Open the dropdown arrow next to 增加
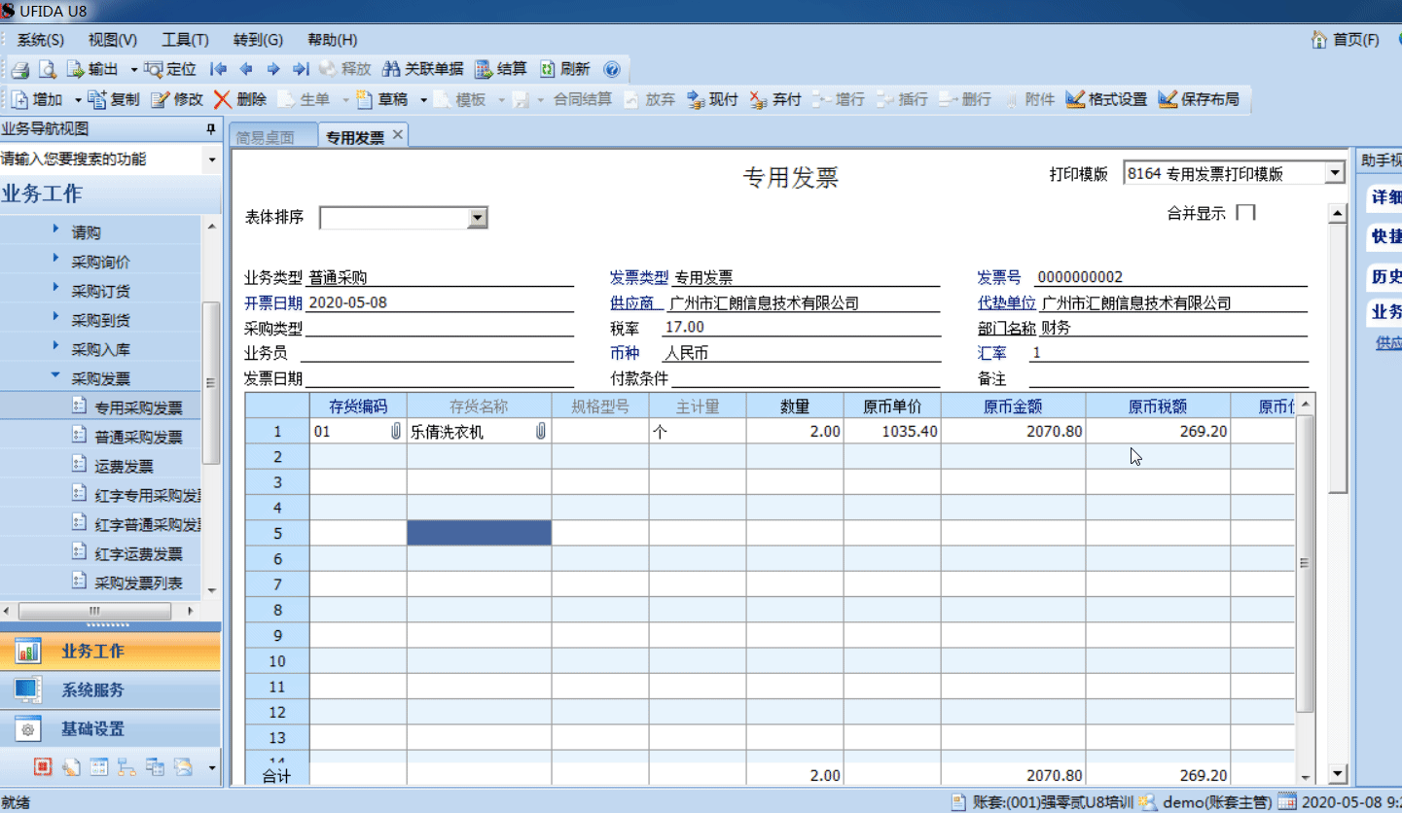1402x813 pixels. pyautogui.click(x=78, y=100)
